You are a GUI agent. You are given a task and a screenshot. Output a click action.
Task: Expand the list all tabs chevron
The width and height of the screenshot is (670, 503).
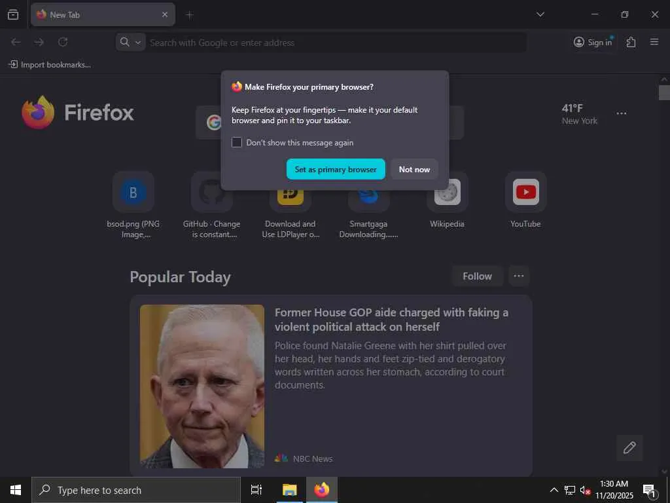click(540, 14)
